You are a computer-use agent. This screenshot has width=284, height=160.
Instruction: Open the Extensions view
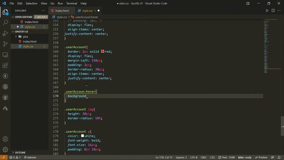tap(5, 65)
